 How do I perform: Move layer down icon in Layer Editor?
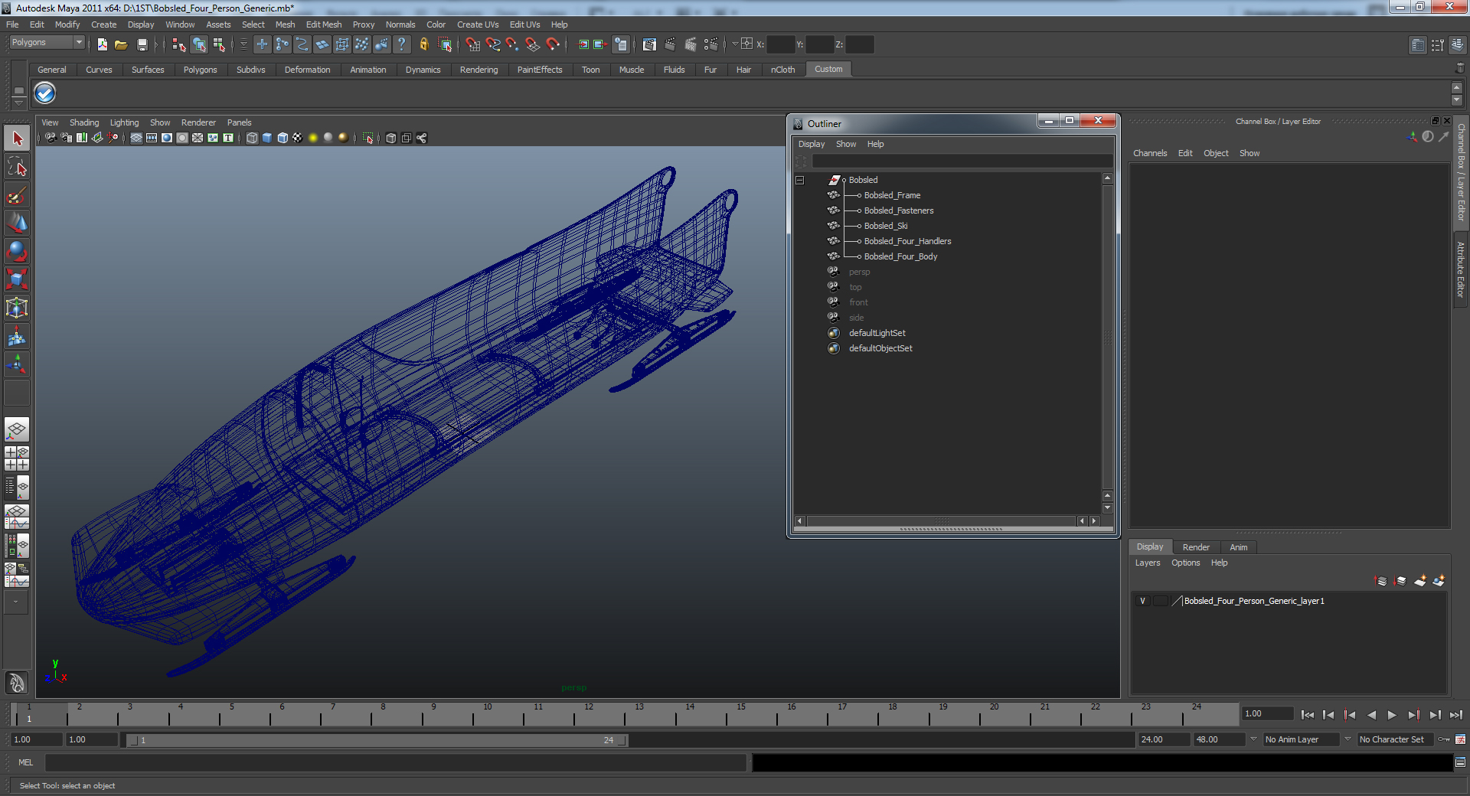(x=1400, y=581)
